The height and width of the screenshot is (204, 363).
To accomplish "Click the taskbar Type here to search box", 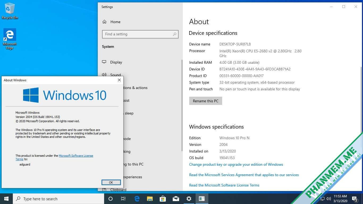I will [x=58, y=199].
